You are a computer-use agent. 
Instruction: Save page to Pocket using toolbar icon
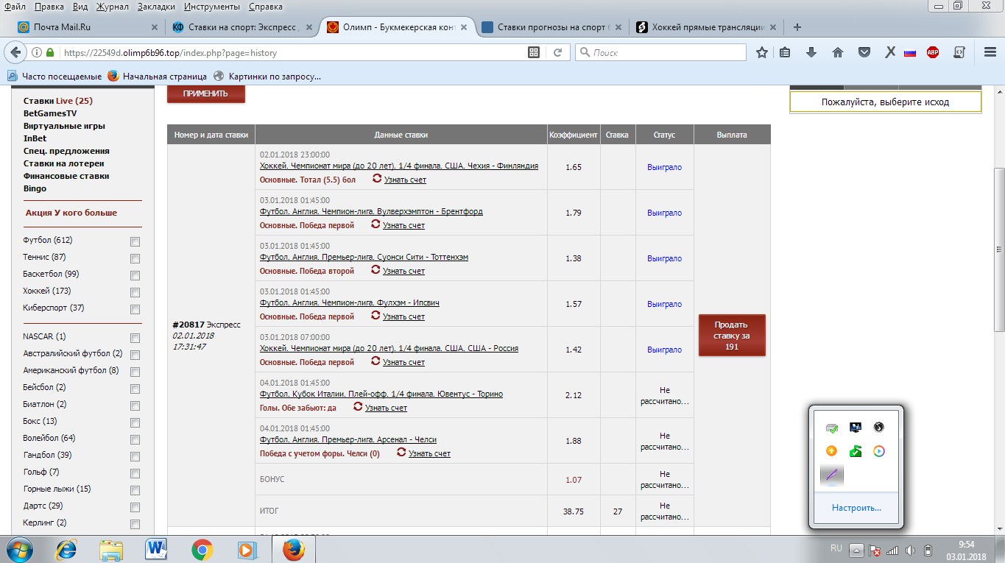[x=863, y=52]
